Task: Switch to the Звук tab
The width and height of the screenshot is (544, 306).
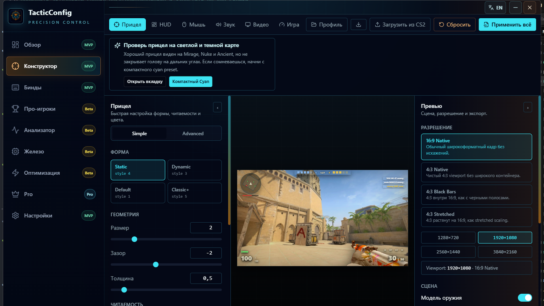Action: (x=225, y=25)
